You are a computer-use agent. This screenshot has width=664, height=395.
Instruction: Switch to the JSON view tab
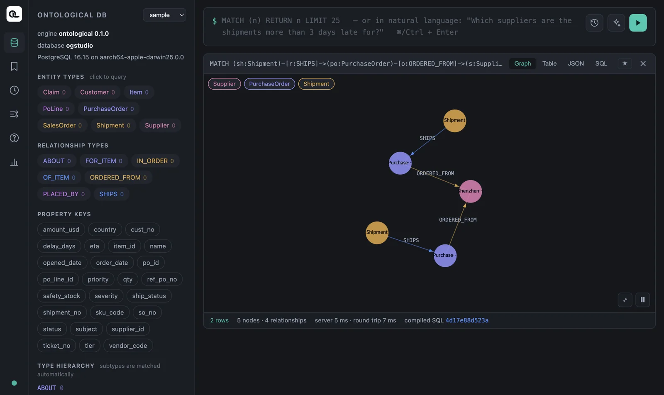pos(576,63)
